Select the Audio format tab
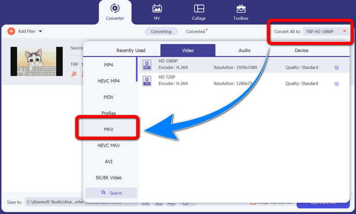Viewport: 356px width, 214px height. click(x=245, y=50)
